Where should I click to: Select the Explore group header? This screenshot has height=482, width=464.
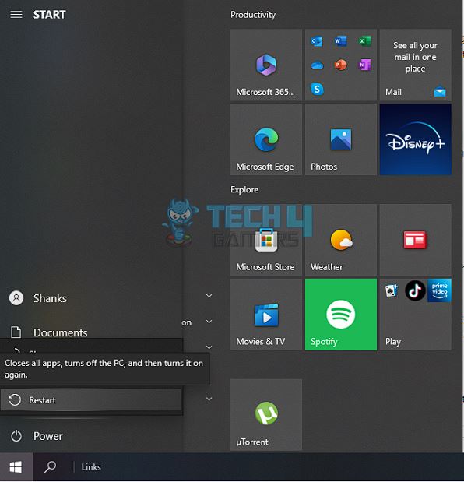click(244, 189)
